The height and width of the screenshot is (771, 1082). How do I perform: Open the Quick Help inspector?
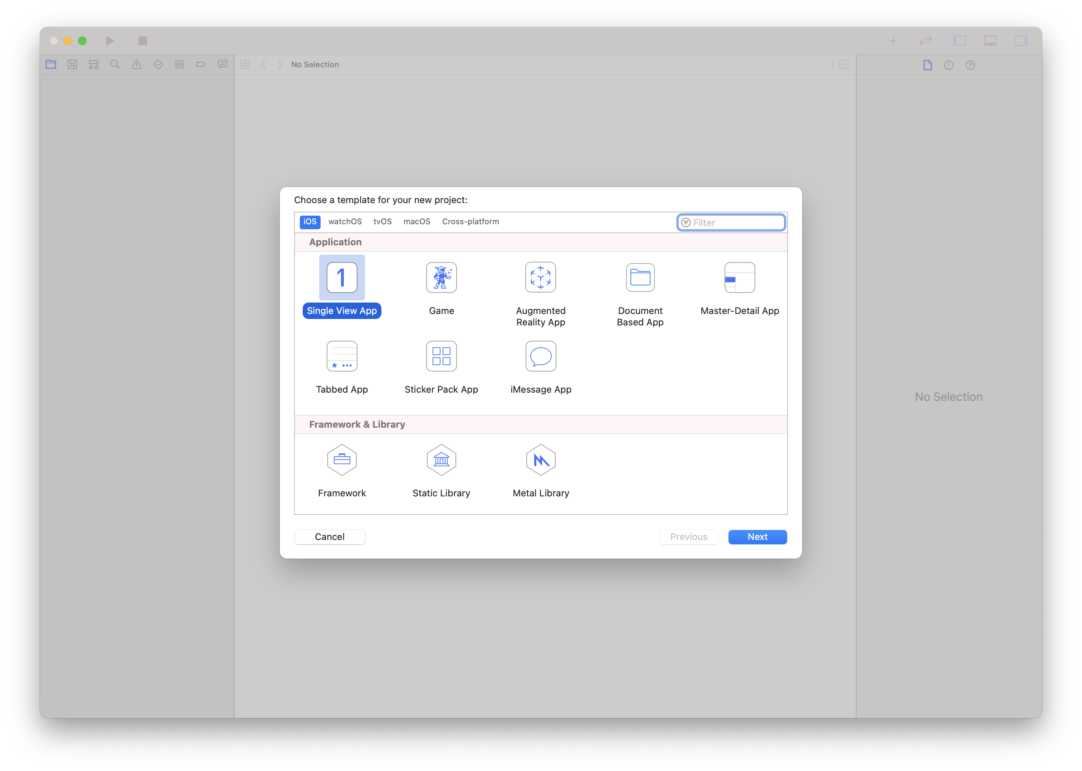(970, 65)
